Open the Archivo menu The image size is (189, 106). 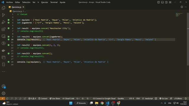click(x=9, y=2)
